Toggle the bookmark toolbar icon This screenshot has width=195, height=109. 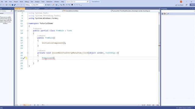pos(72,5)
